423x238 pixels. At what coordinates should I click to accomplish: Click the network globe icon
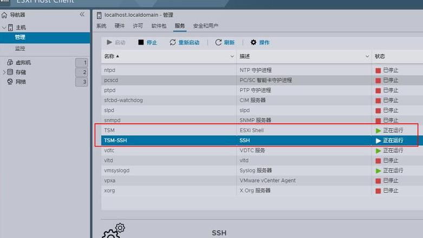click(10, 82)
